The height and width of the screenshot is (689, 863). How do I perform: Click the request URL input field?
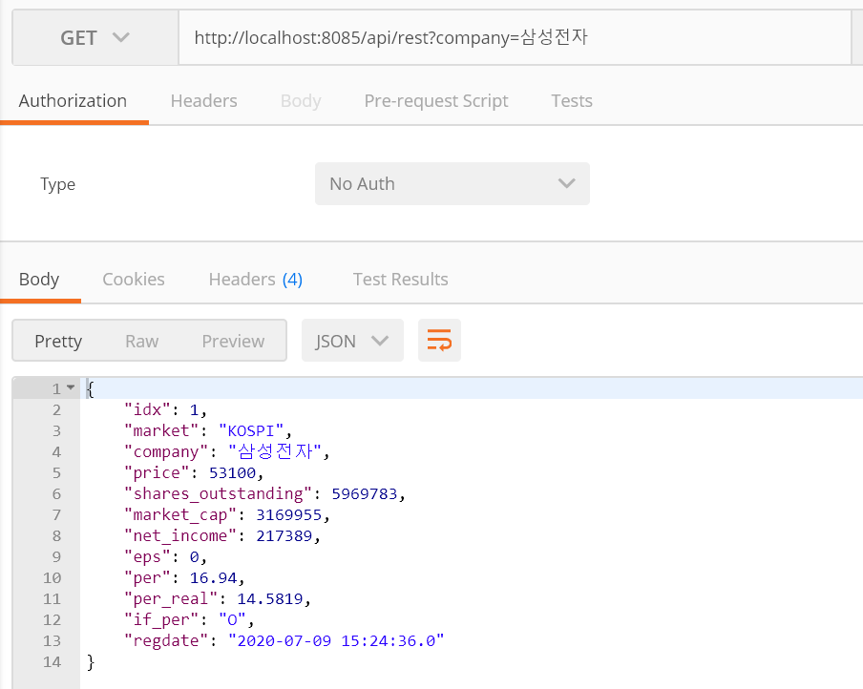tap(515, 37)
